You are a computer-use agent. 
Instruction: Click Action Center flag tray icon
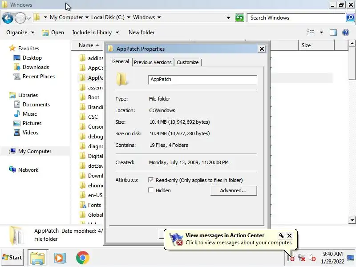[x=291, y=258]
